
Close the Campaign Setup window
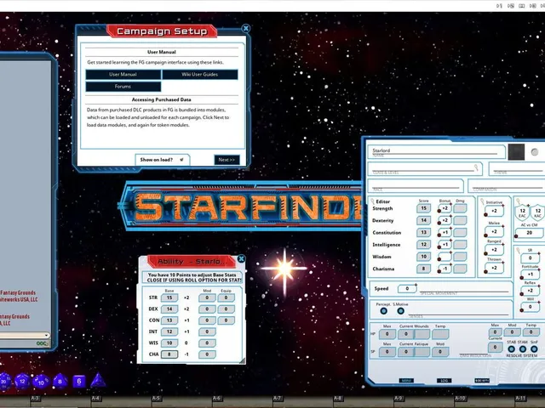(x=246, y=28)
